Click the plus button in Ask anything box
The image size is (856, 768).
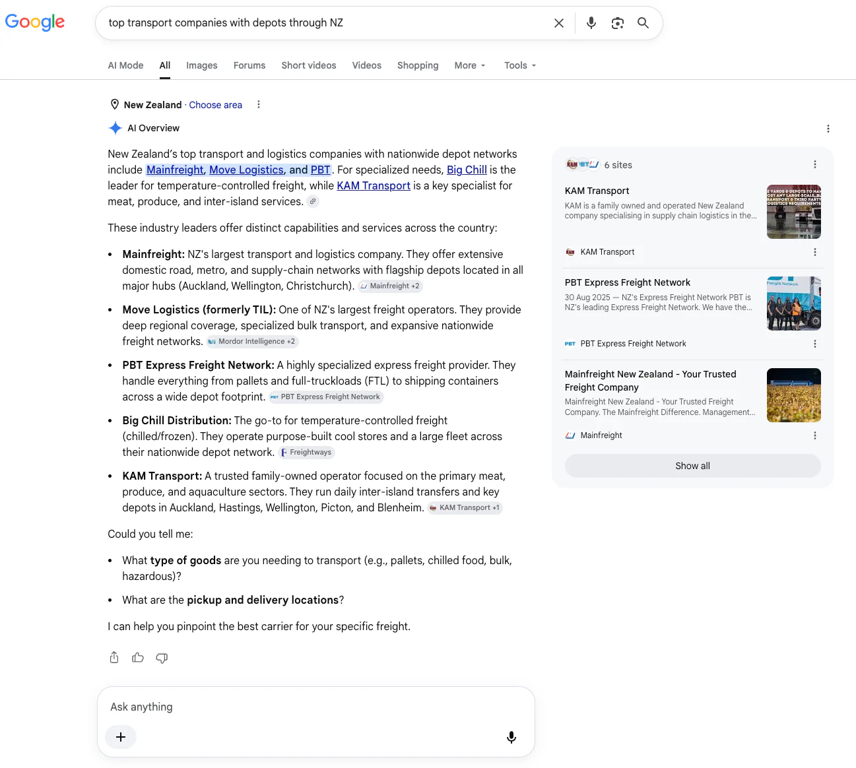coord(121,737)
